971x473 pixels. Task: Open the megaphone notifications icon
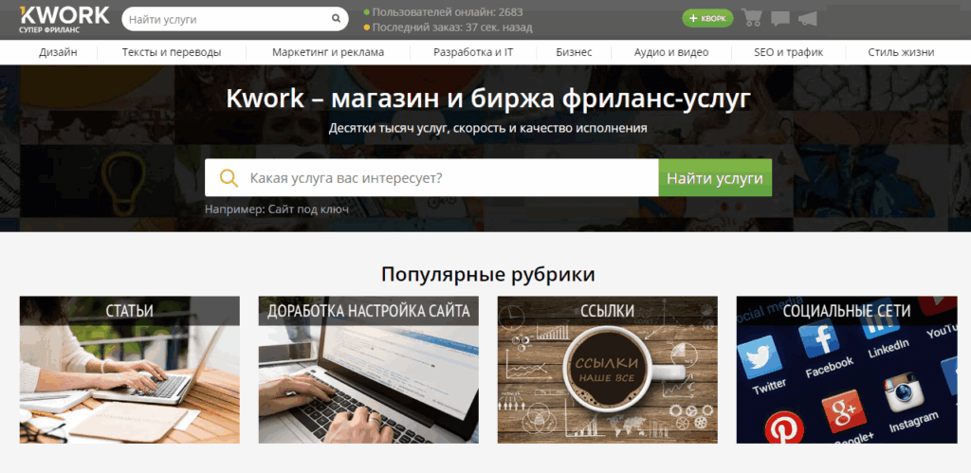coord(808,19)
